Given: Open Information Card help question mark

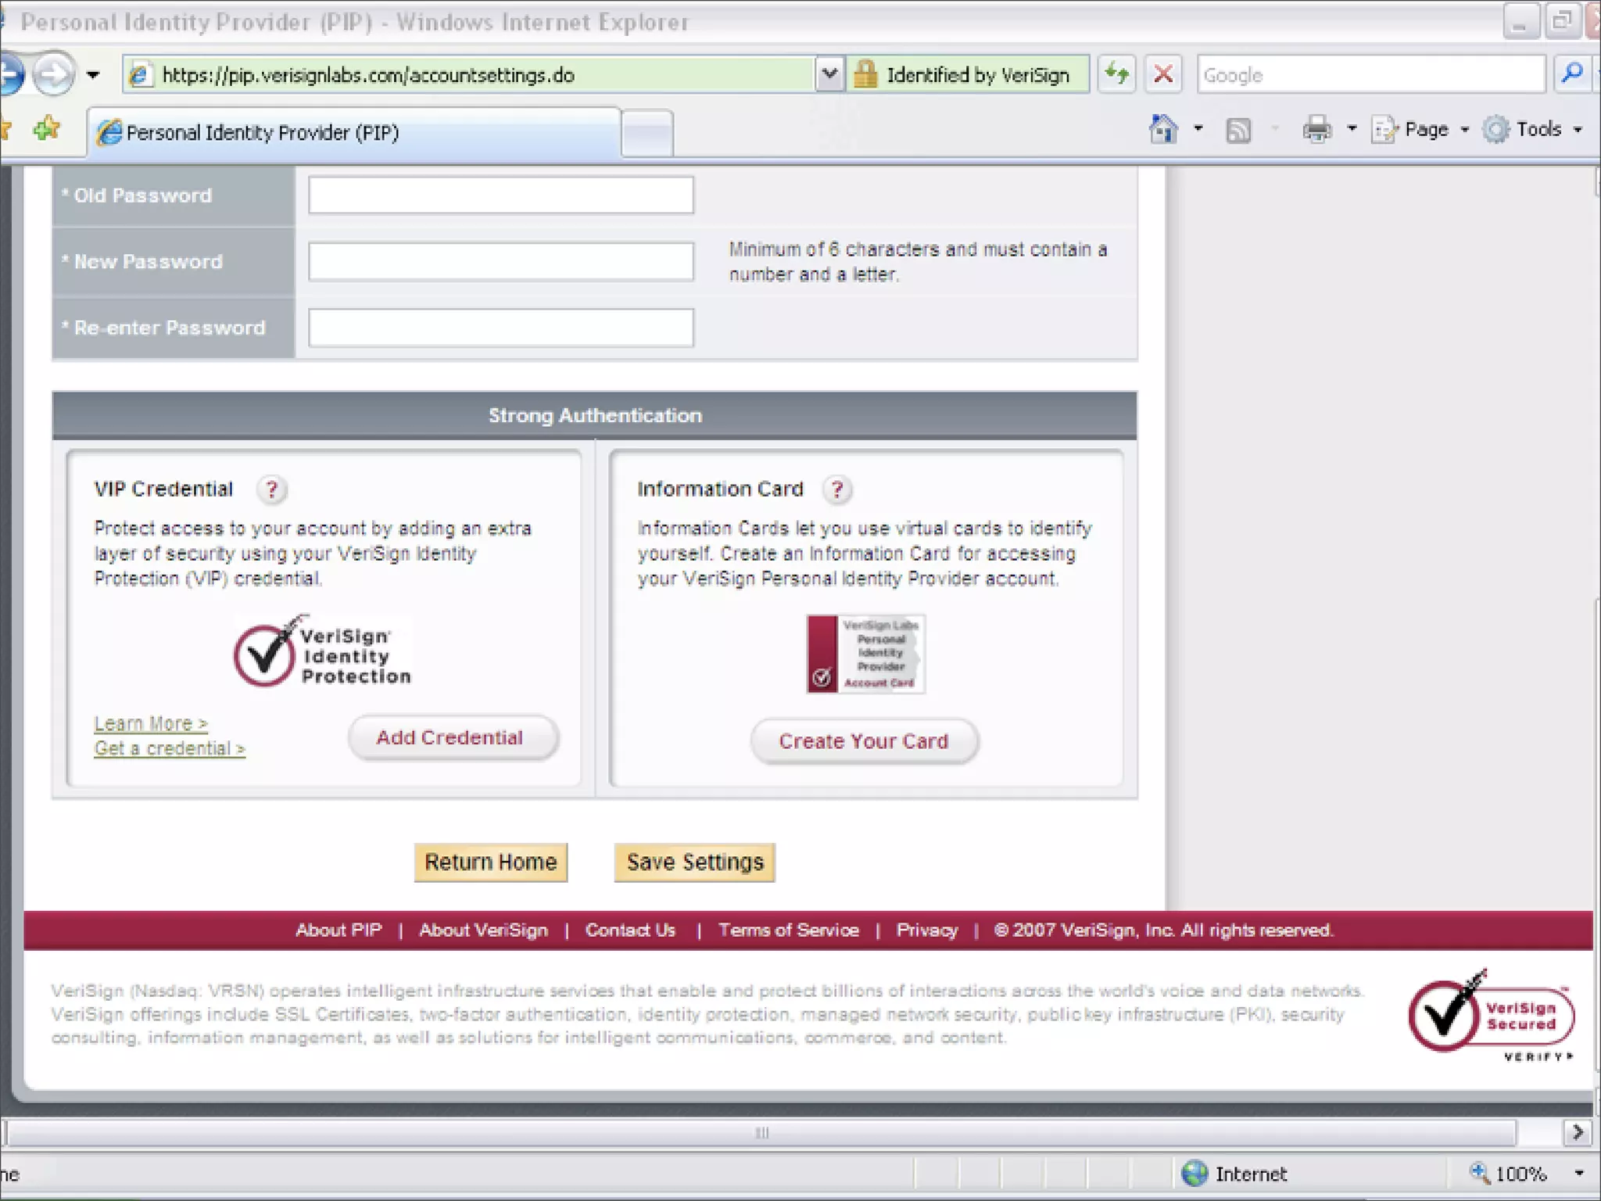Looking at the screenshot, I should [x=836, y=489].
